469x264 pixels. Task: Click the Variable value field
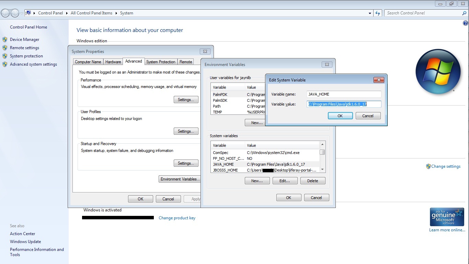344,104
